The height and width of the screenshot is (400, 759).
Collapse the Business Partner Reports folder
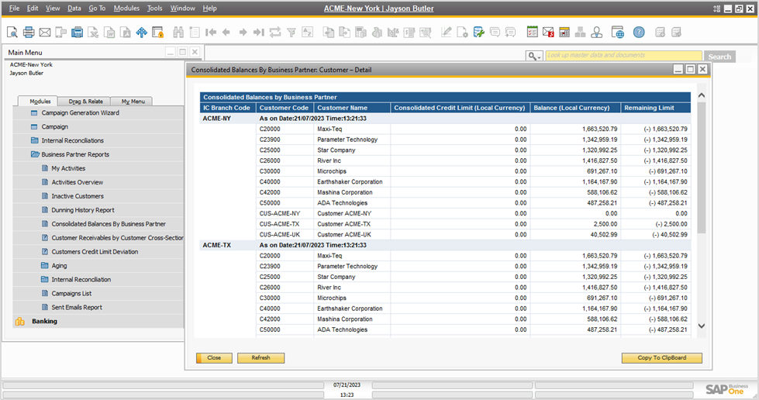click(x=74, y=154)
